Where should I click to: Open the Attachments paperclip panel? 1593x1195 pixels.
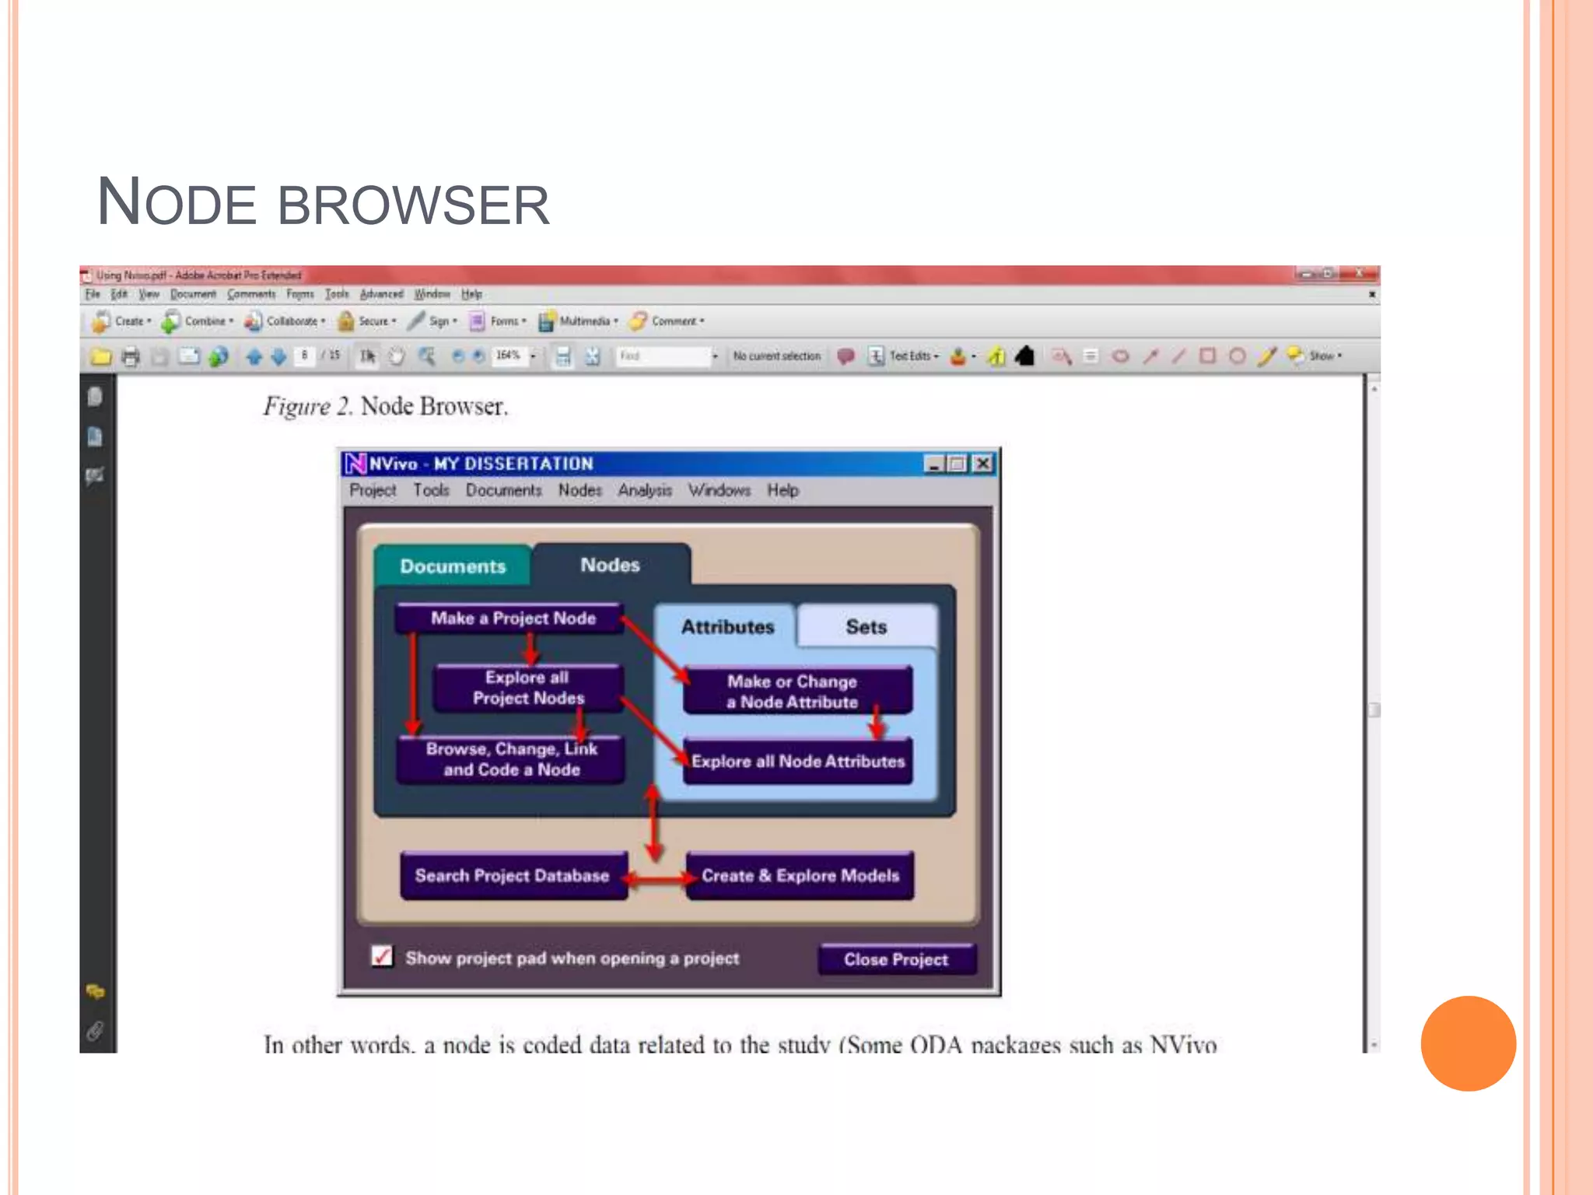click(95, 1032)
